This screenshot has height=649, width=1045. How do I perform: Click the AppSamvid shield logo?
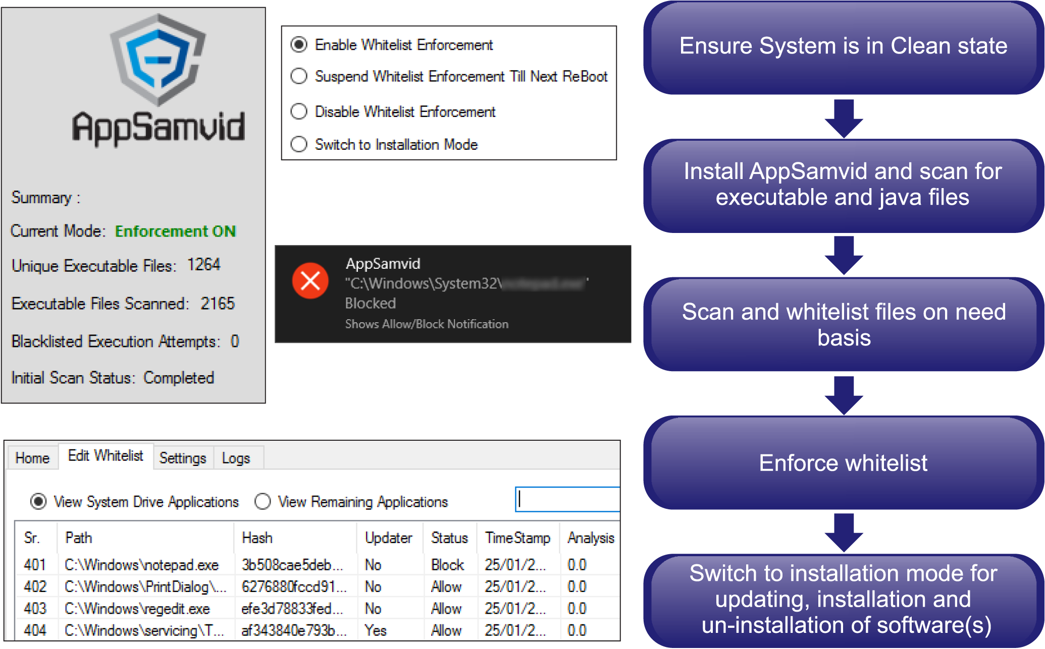coord(158,60)
